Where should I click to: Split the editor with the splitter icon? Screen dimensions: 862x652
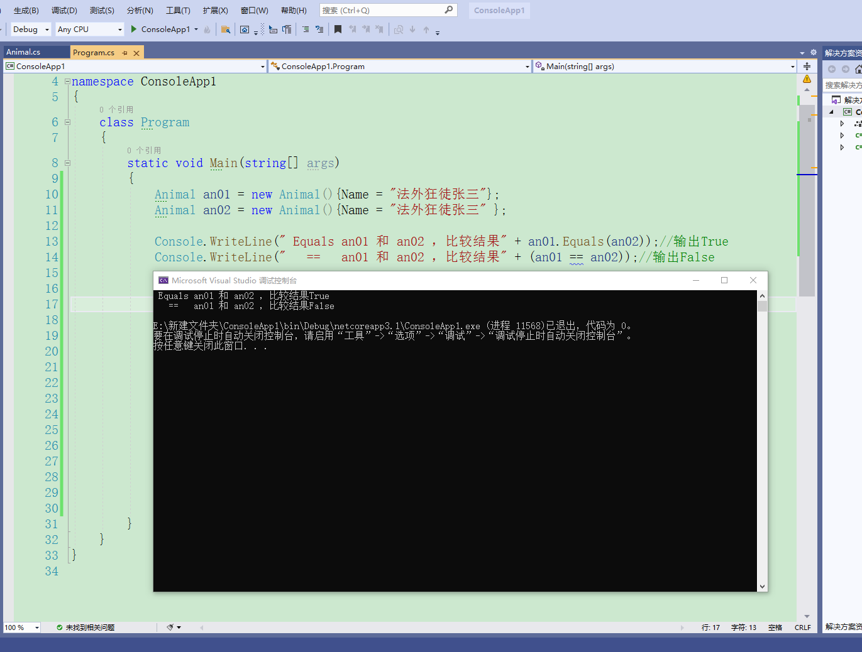[x=807, y=66]
